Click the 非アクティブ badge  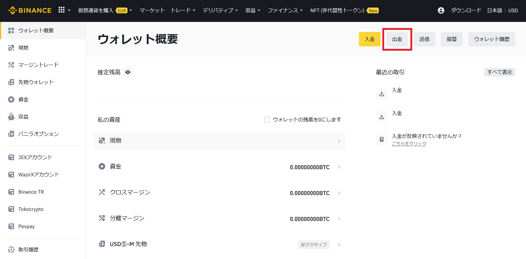[x=314, y=245]
